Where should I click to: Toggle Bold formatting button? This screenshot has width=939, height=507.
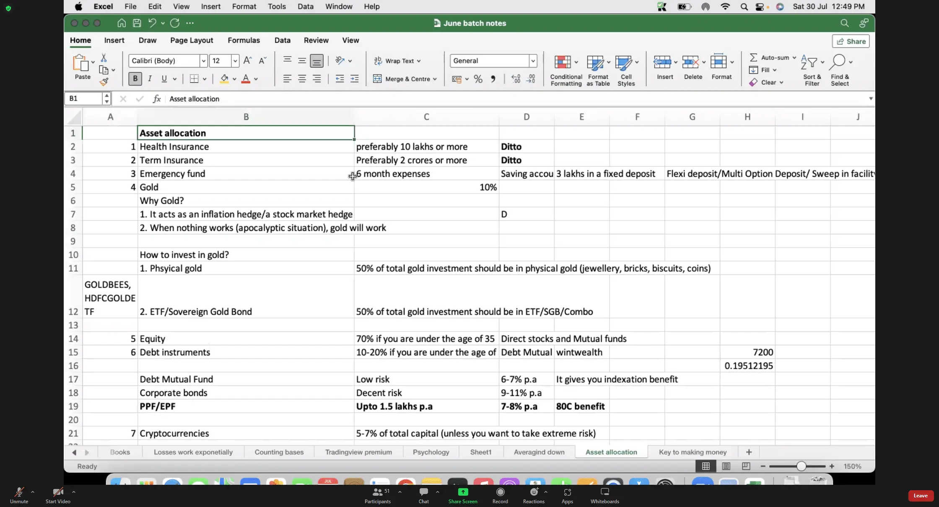coord(135,79)
